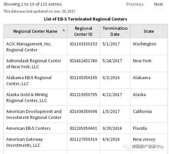169x154 pixels.
Task: Sort table by State column header
Action: (x=149, y=31)
